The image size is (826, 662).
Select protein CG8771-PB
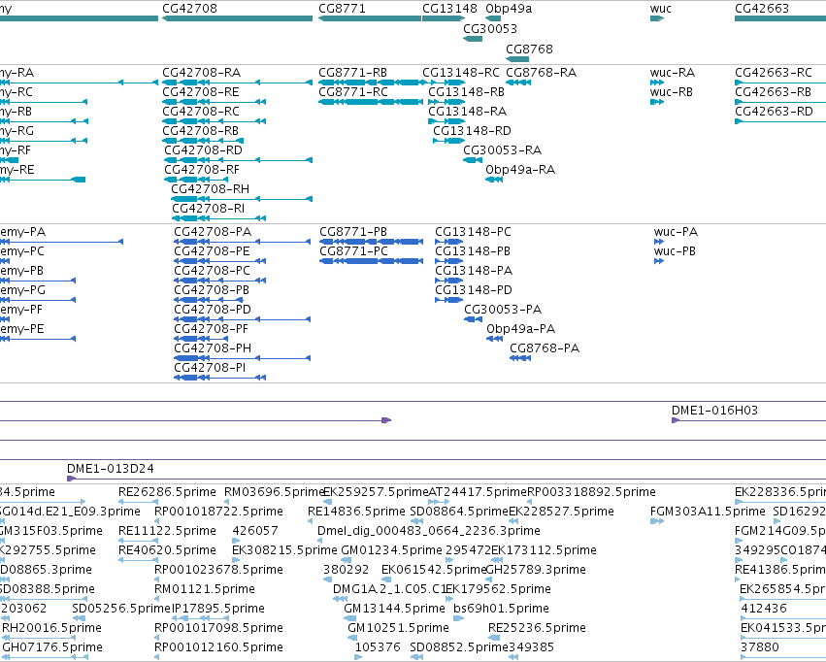tap(372, 242)
